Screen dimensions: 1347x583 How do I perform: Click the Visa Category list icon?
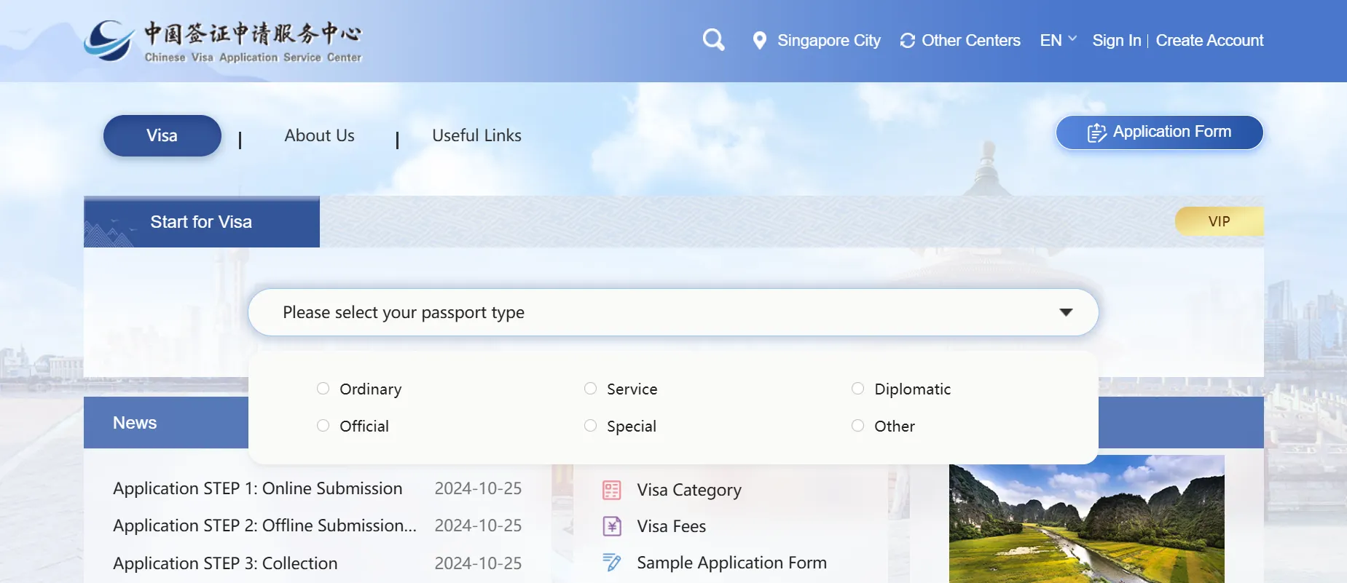pyautogui.click(x=612, y=490)
